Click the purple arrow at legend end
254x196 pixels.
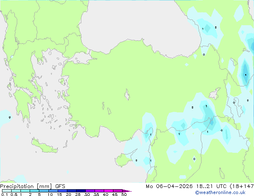tap(127, 191)
